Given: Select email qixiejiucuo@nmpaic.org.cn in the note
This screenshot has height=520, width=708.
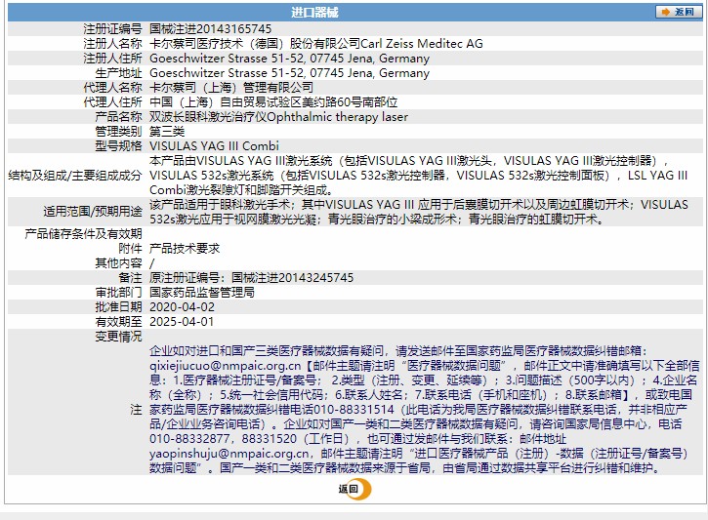Looking at the screenshot, I should 225,366.
